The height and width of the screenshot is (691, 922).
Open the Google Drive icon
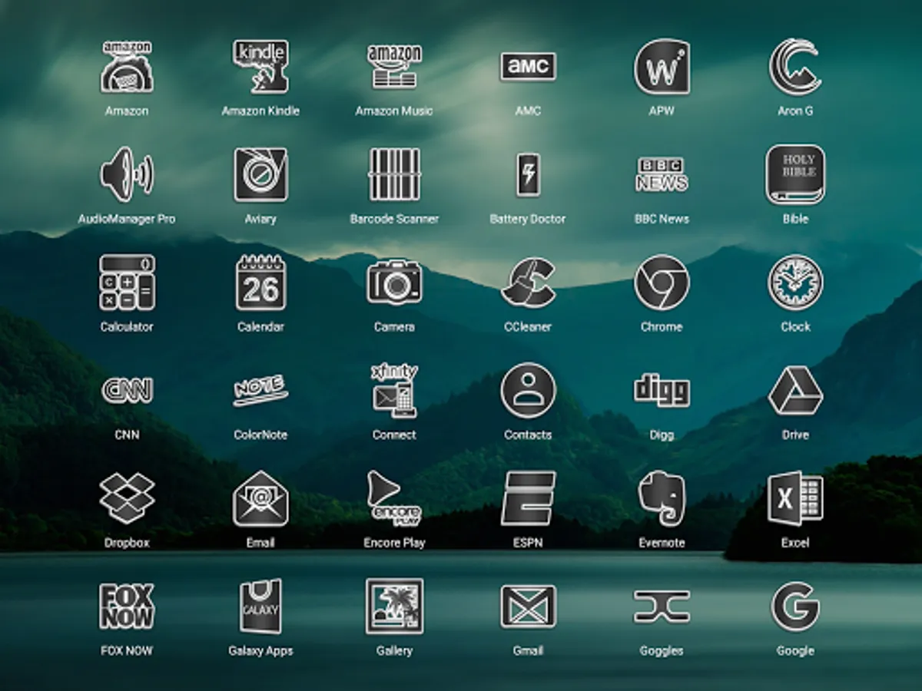pyautogui.click(x=795, y=391)
